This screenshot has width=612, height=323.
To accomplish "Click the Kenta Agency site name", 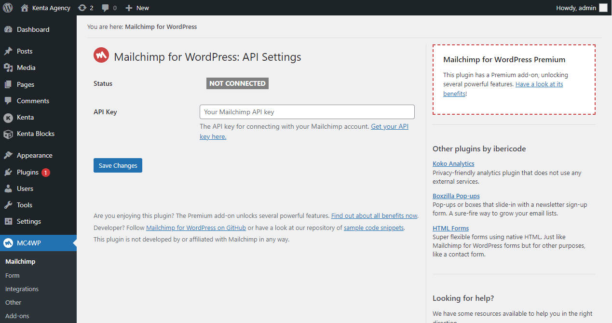I will (51, 8).
